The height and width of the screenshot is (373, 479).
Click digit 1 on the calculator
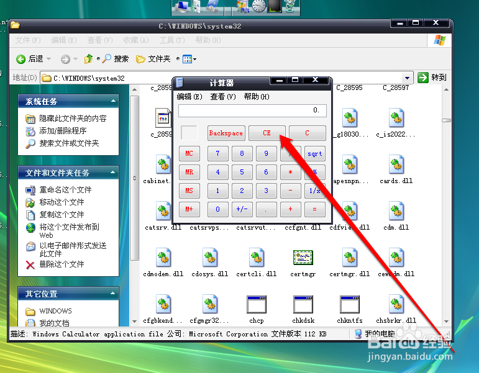[x=217, y=191]
